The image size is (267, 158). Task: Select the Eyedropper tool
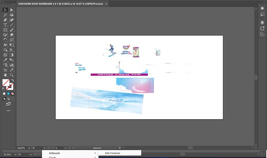click(5, 60)
